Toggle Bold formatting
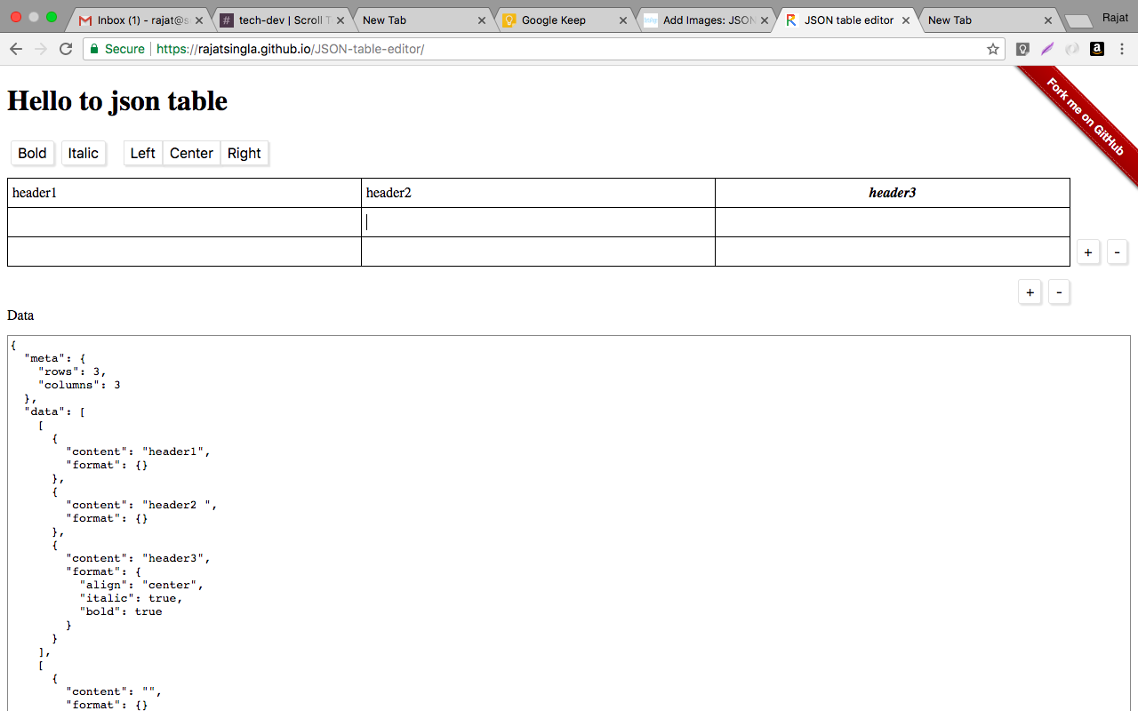 pos(32,153)
